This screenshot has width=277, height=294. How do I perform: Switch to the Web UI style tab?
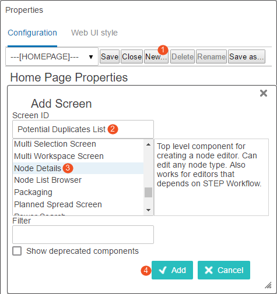tap(94, 33)
